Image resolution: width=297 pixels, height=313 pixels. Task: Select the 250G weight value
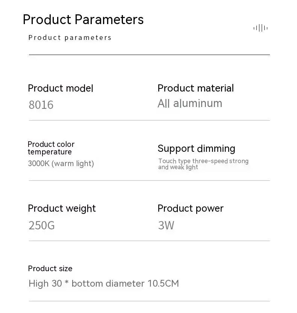42,226
